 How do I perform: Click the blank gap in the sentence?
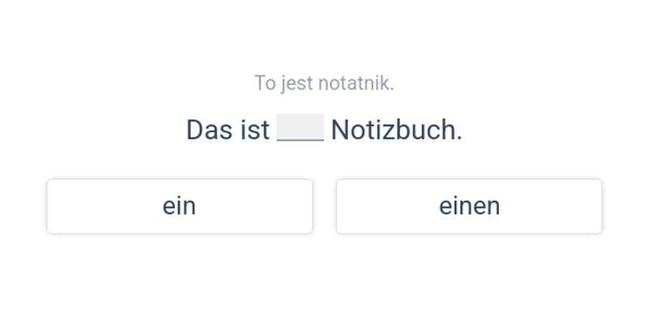point(300,128)
